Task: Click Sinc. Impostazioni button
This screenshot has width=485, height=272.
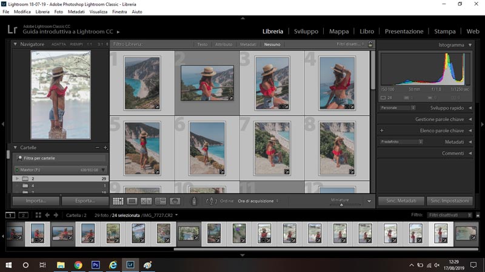Action: (449, 201)
